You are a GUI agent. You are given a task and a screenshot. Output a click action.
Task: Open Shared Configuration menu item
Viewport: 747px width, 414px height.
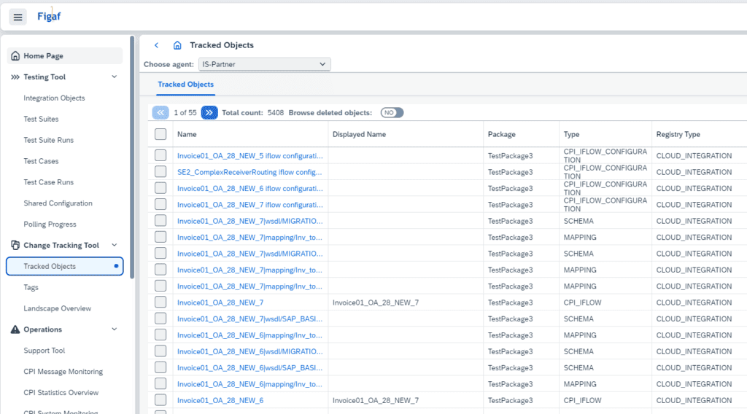[x=58, y=203]
